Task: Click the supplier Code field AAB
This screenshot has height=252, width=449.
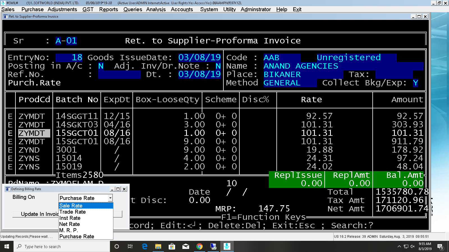Action: [x=282, y=57]
